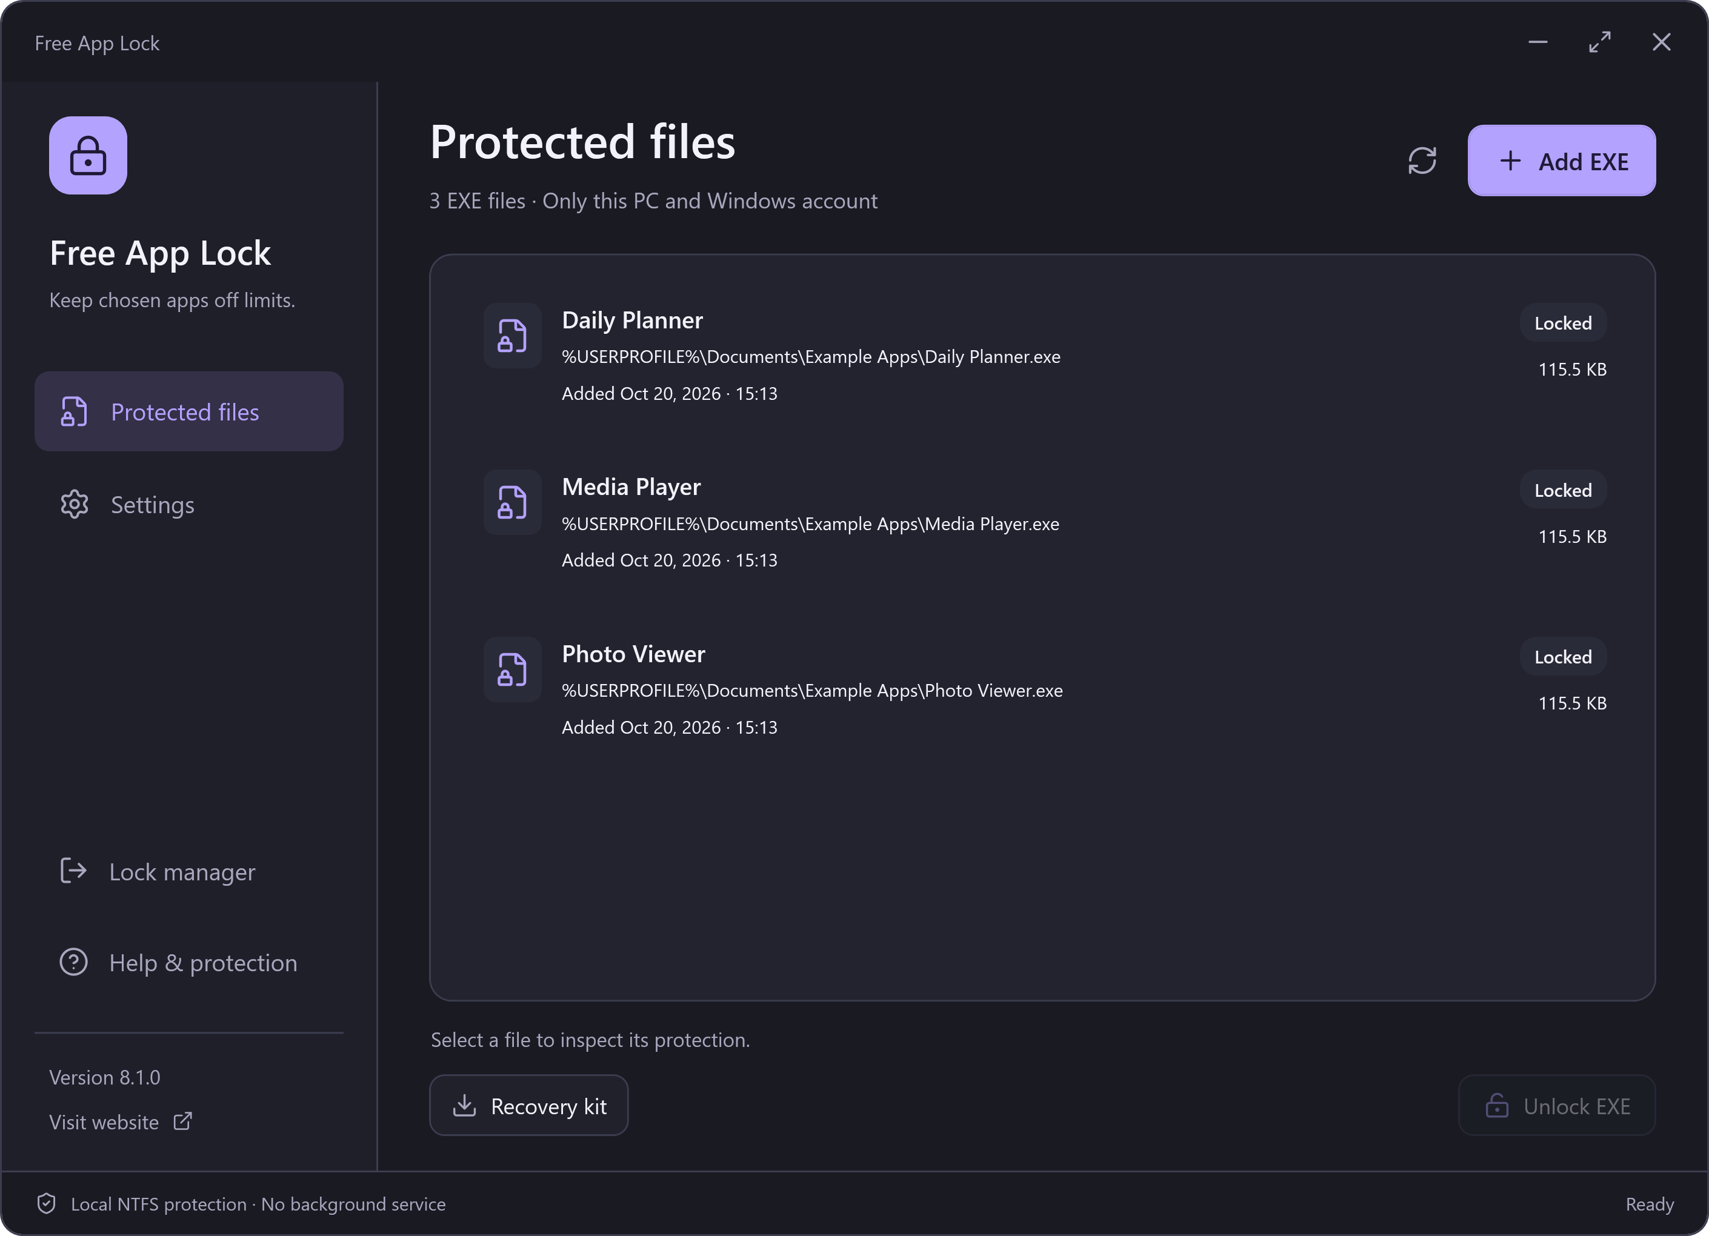Click the Ready status text

click(x=1650, y=1204)
